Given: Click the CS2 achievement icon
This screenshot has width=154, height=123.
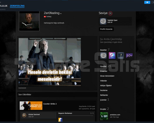Looking at the screenshot, I should pos(60,120).
